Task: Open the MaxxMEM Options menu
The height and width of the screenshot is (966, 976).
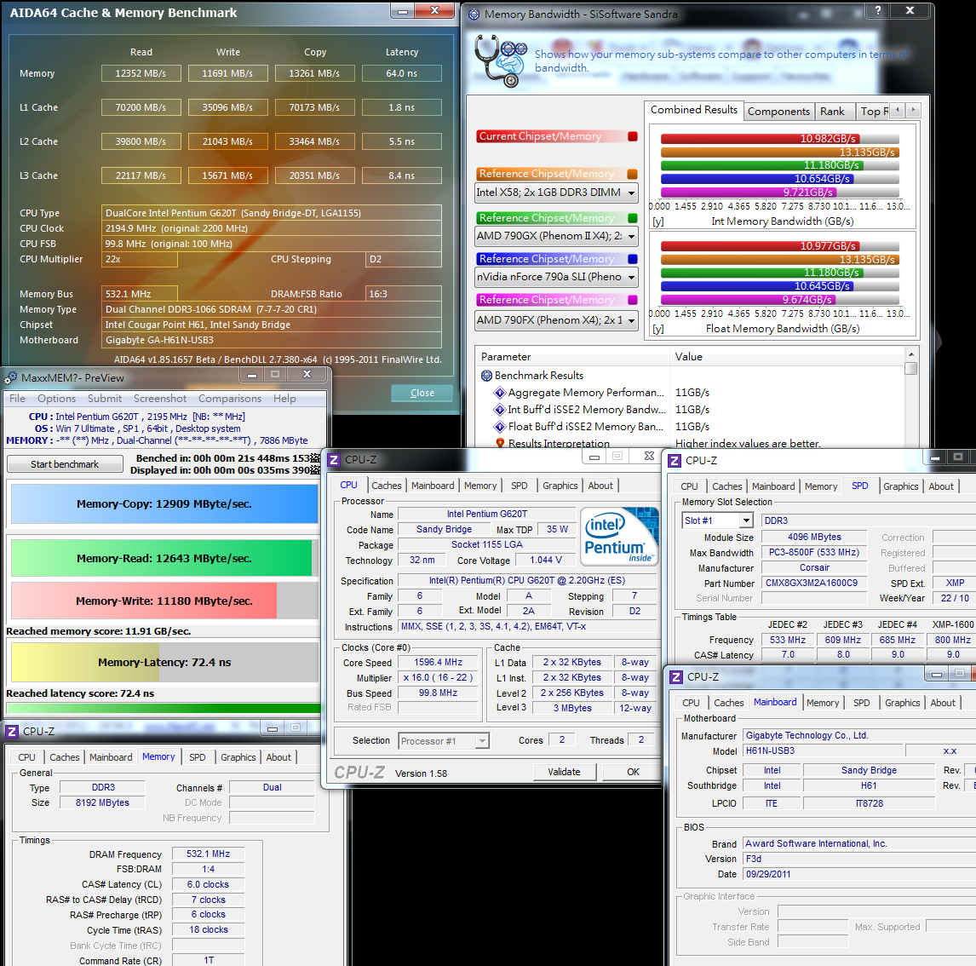Action: click(57, 399)
